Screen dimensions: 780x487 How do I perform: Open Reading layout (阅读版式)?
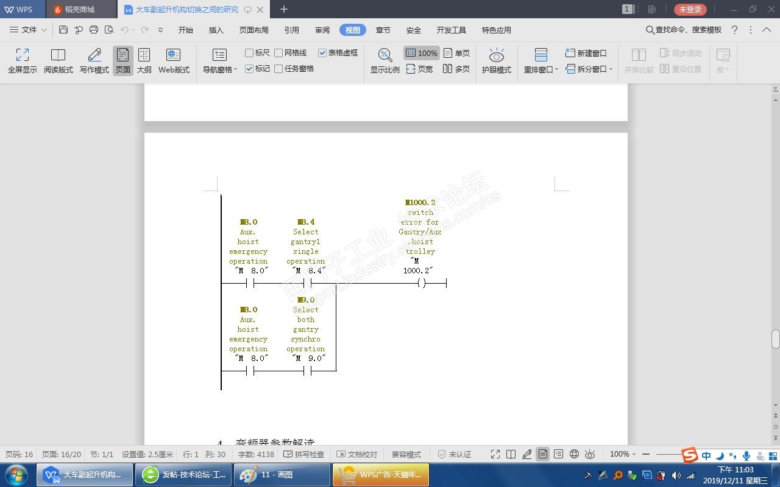pyautogui.click(x=58, y=61)
